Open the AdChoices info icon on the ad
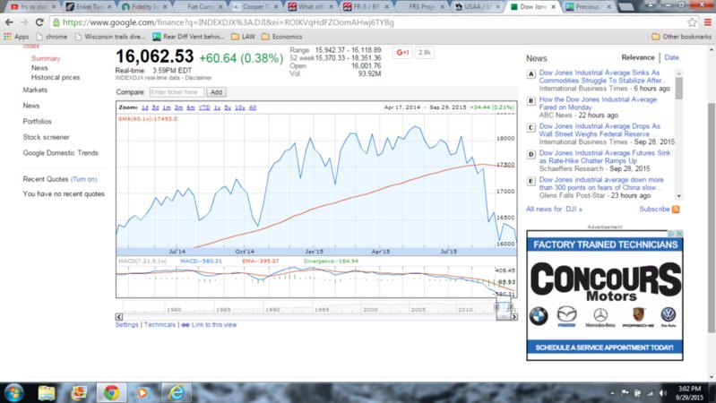This screenshot has width=716, height=403. click(672, 233)
